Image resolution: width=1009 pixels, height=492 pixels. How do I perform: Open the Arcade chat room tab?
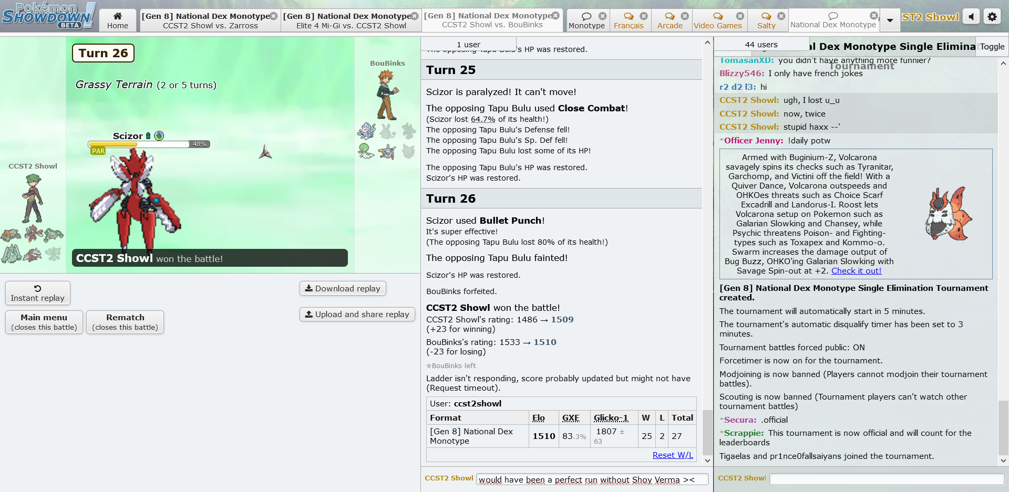coord(670,20)
